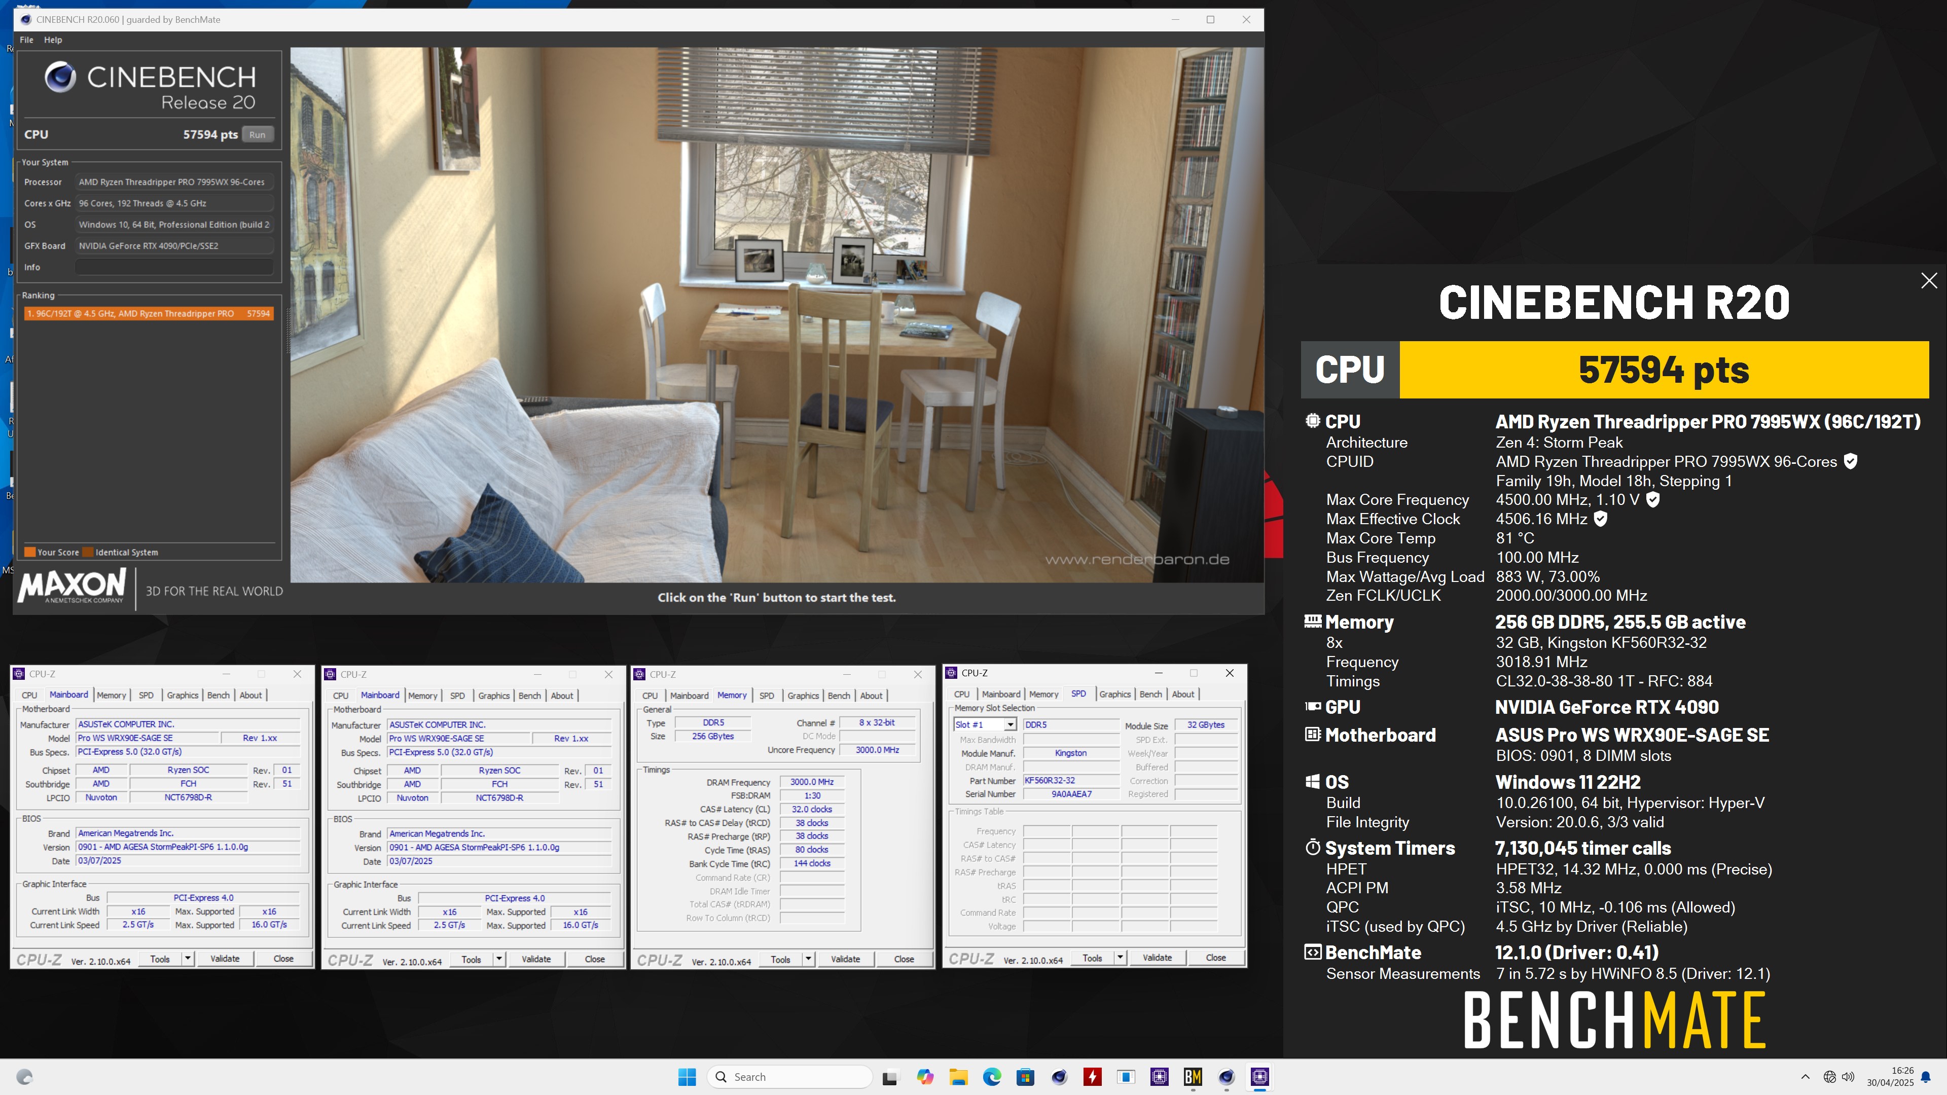Click the Motherboard icon in BenchMate panel
Screen dimensions: 1947x1095
pyautogui.click(x=1313, y=734)
